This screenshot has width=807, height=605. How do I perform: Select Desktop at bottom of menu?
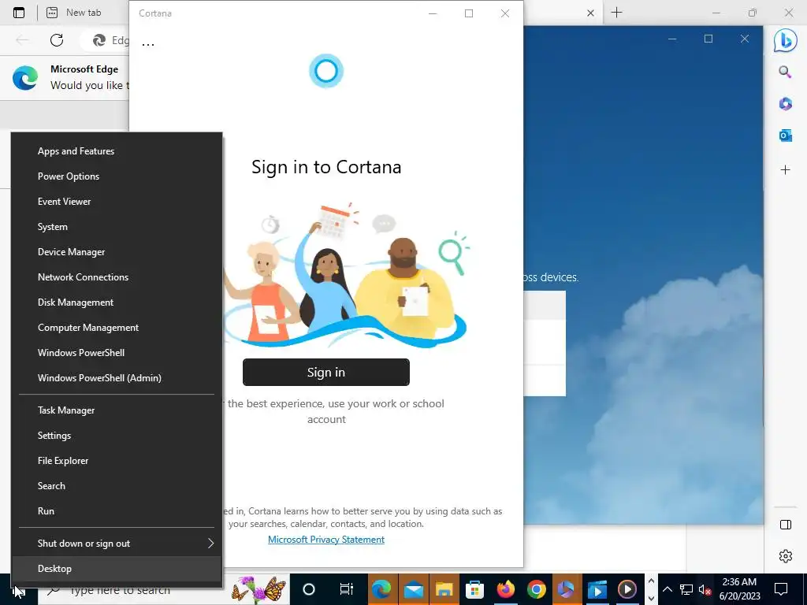coord(117,569)
